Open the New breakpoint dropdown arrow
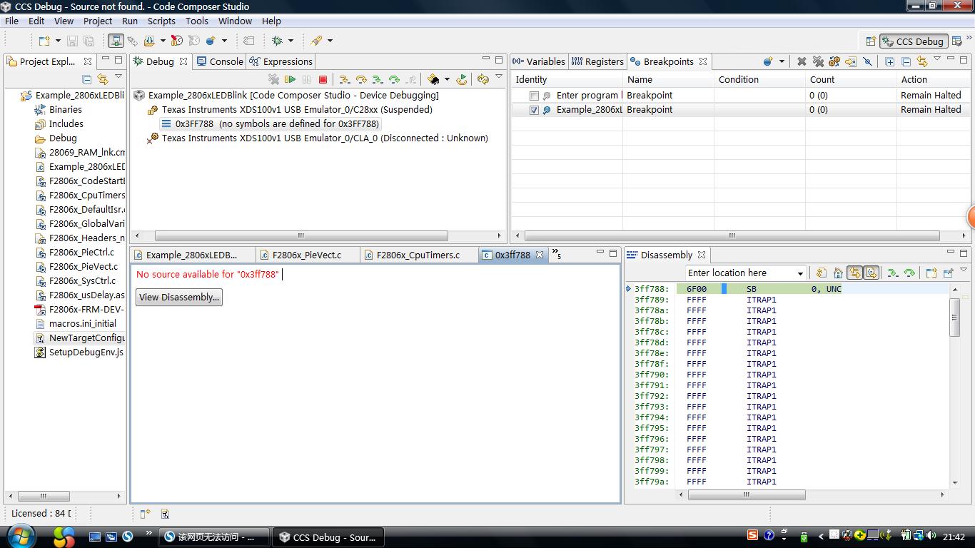This screenshot has width=975, height=548. [x=782, y=61]
